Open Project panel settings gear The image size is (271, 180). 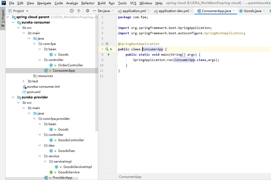click(x=88, y=11)
